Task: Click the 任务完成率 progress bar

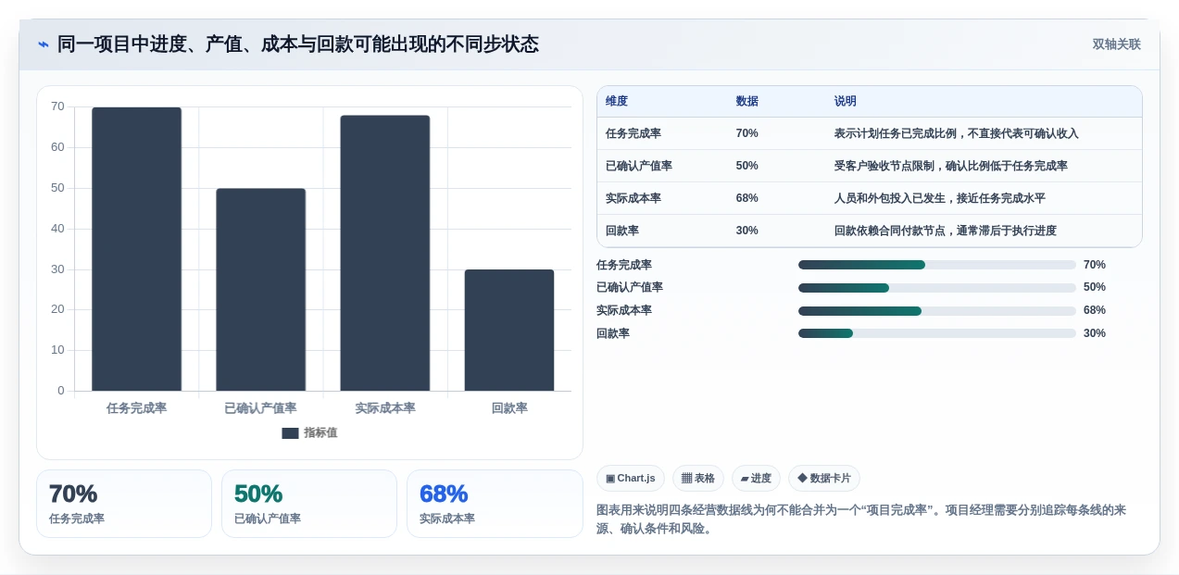Action: tap(937, 265)
